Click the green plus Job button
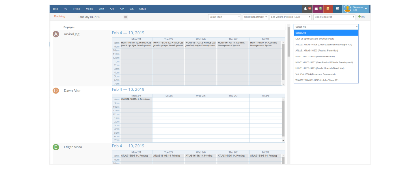This screenshot has width=417, height=170. [362, 17]
